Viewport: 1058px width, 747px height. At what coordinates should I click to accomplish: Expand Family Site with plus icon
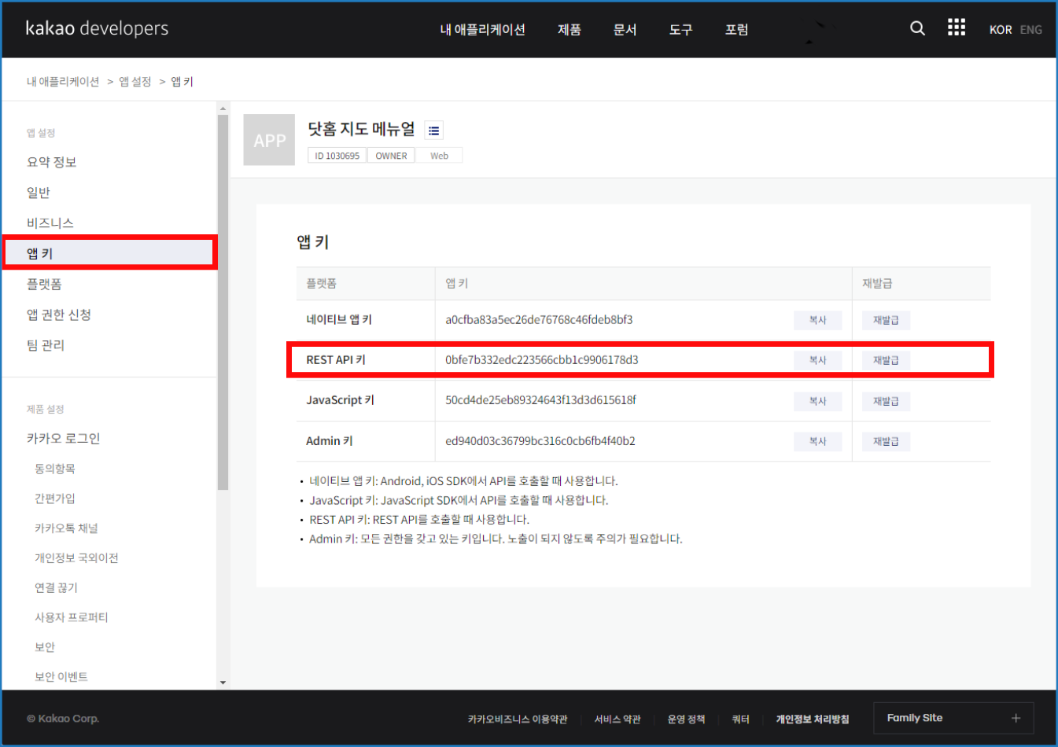(1016, 718)
